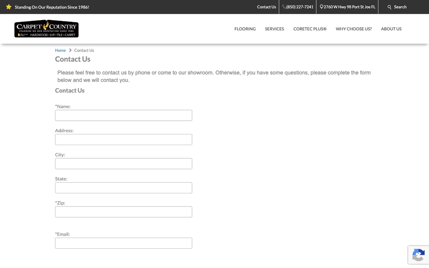Click the 'Contact Us' breadcrumb text
The height and width of the screenshot is (268, 429).
pyautogui.click(x=84, y=50)
